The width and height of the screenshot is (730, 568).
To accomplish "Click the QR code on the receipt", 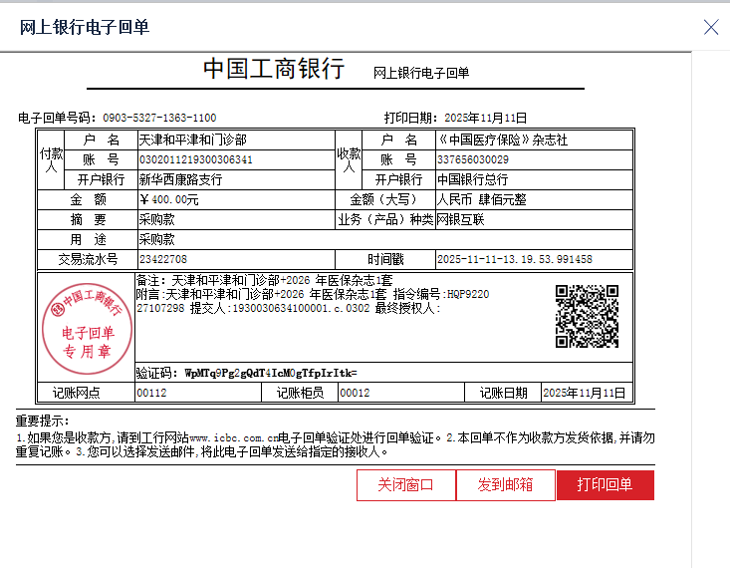I will coord(587,316).
